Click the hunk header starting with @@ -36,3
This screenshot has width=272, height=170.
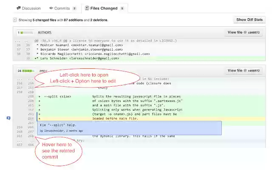(x=105, y=41)
